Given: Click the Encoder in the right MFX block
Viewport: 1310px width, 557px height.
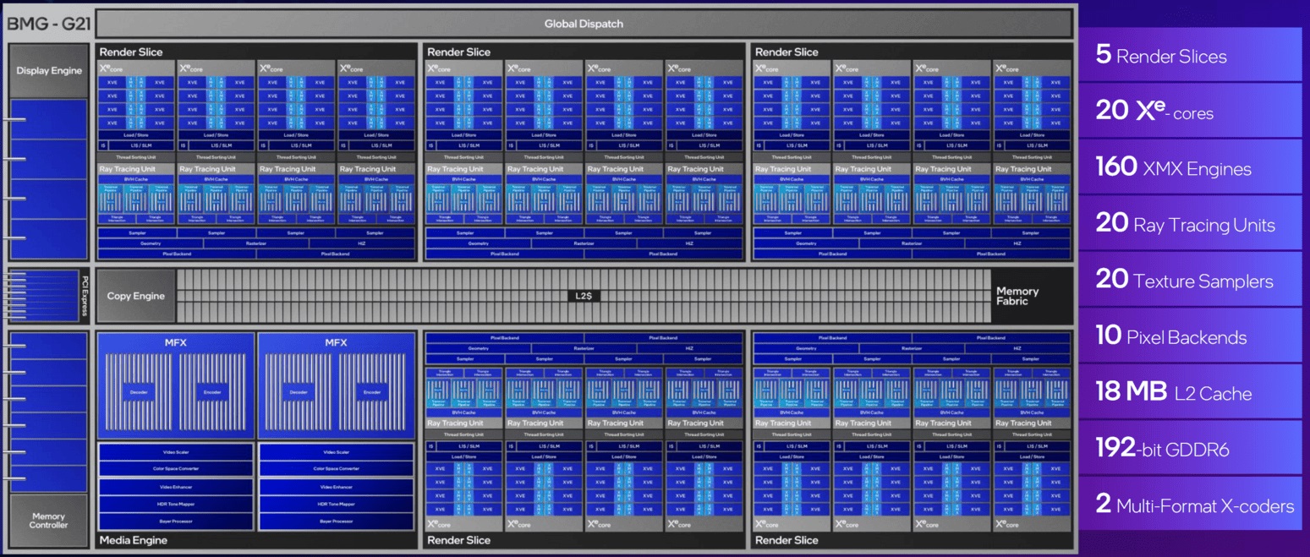Looking at the screenshot, I should click(x=372, y=393).
